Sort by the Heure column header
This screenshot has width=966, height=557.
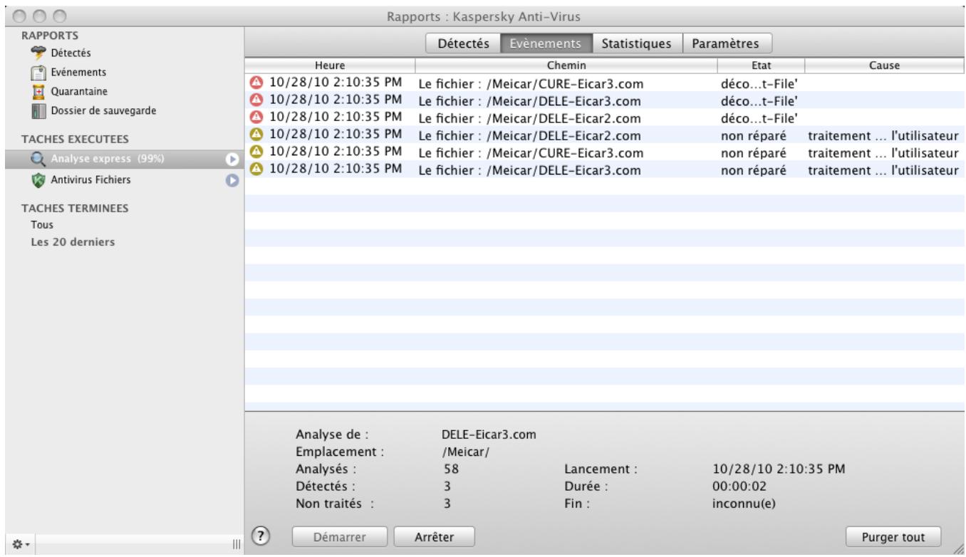click(330, 66)
